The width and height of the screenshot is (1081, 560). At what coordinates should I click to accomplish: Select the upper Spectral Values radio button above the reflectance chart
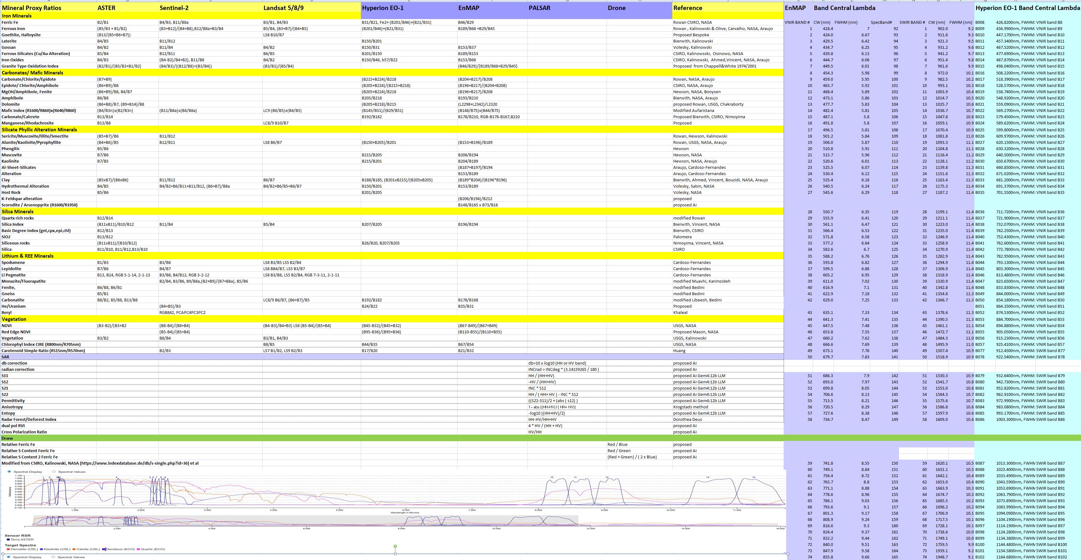point(54,472)
